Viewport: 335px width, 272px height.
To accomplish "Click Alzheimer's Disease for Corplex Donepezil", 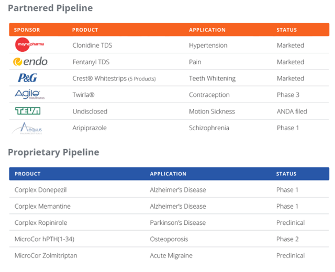I will [x=178, y=190].
